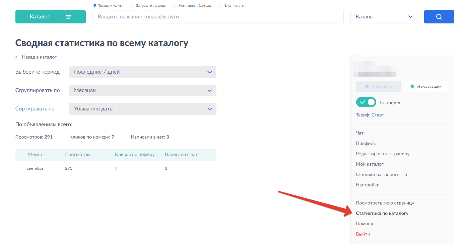This screenshot has height=249, width=466.
Task: Select the Товары и услуги radio button
Action: [95, 5]
